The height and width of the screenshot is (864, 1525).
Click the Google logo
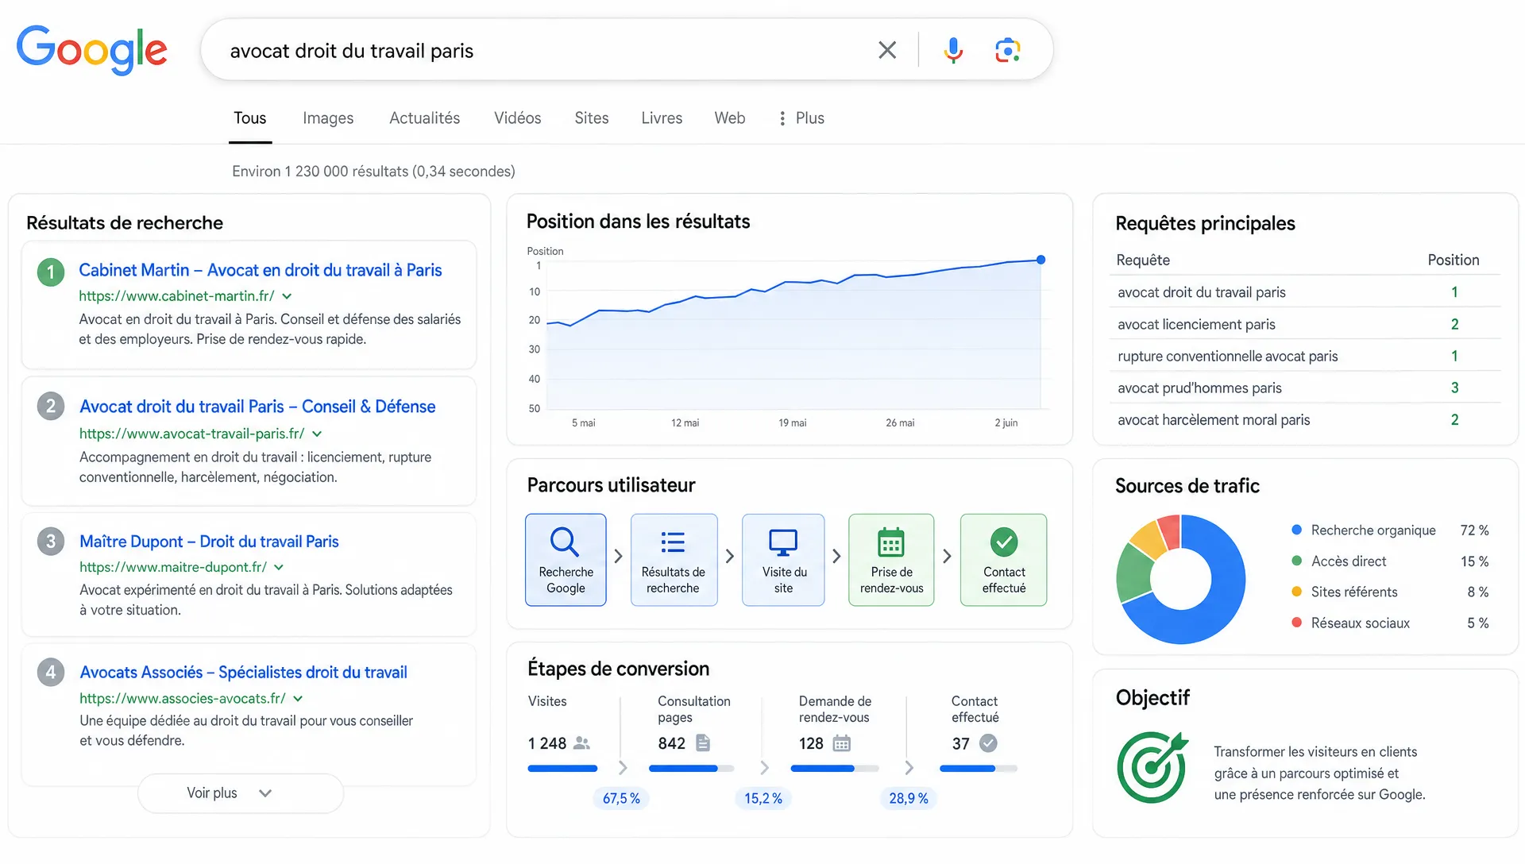tap(91, 50)
